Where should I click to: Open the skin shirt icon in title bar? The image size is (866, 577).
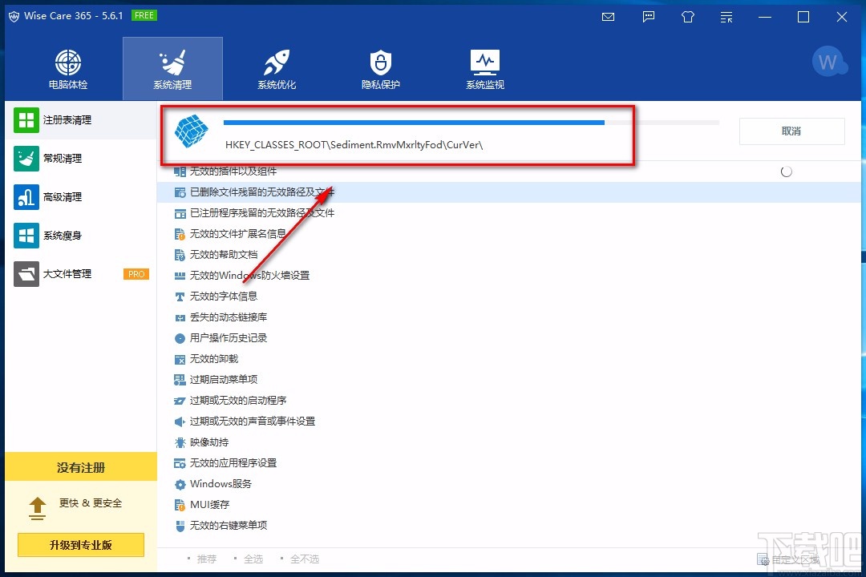tap(688, 17)
